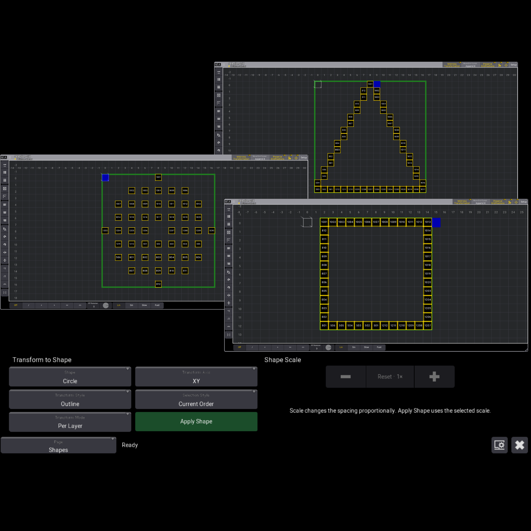Click the MA logo in triangle grid window
Viewport: 531px width, 531px height.
click(218, 65)
